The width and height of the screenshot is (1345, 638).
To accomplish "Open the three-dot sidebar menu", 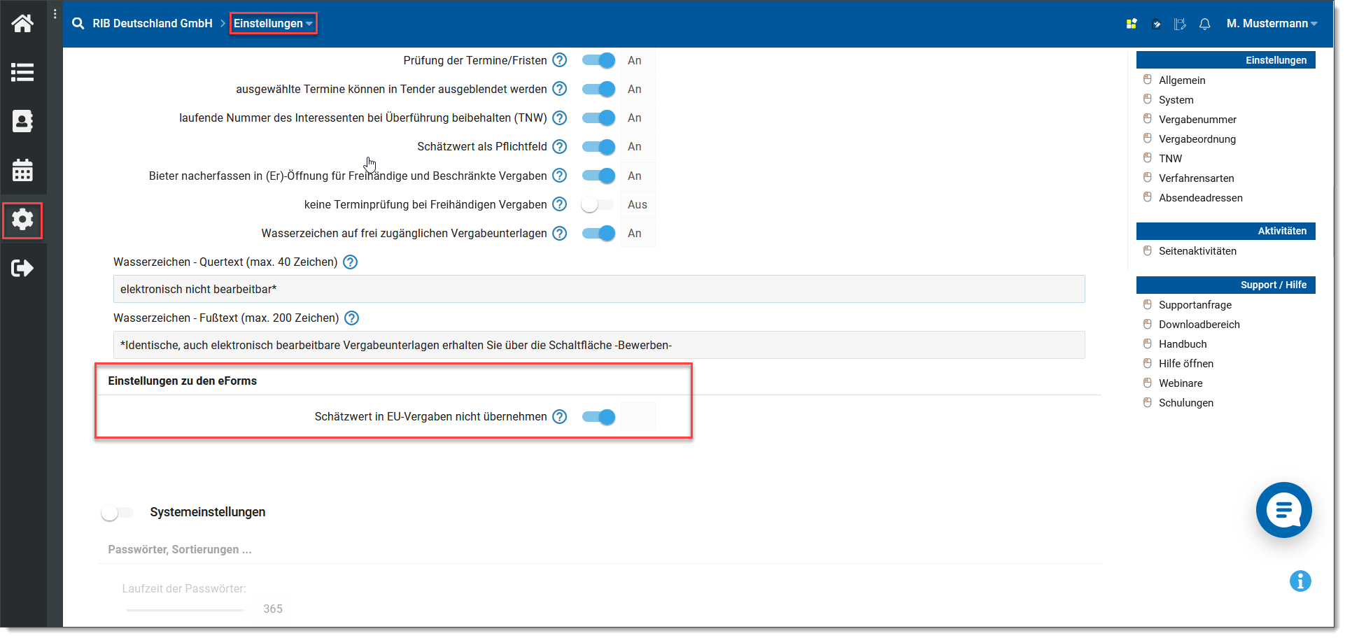I will coord(55,14).
